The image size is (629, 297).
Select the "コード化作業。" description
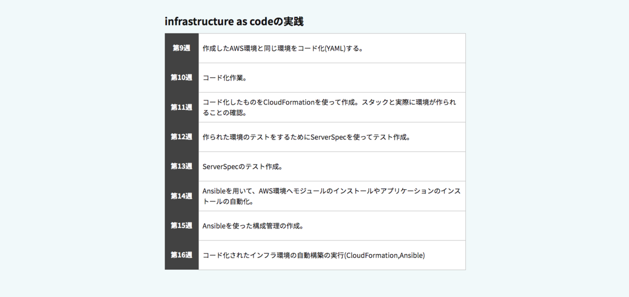[225, 78]
